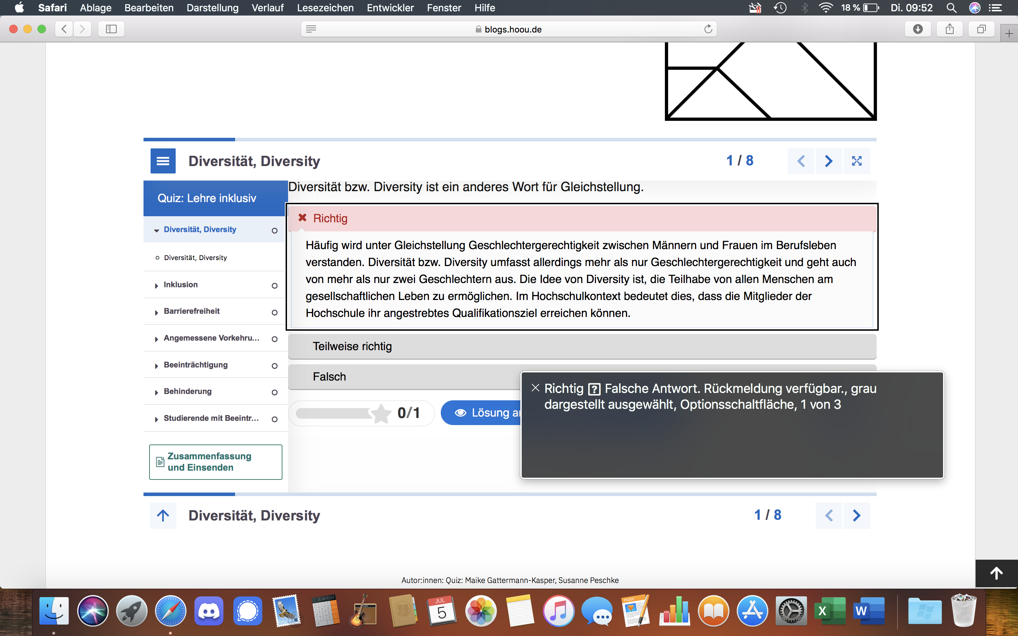This screenshot has height=636, width=1018.
Task: Expand the Beeinträchtigung chapter
Action: coord(215,365)
